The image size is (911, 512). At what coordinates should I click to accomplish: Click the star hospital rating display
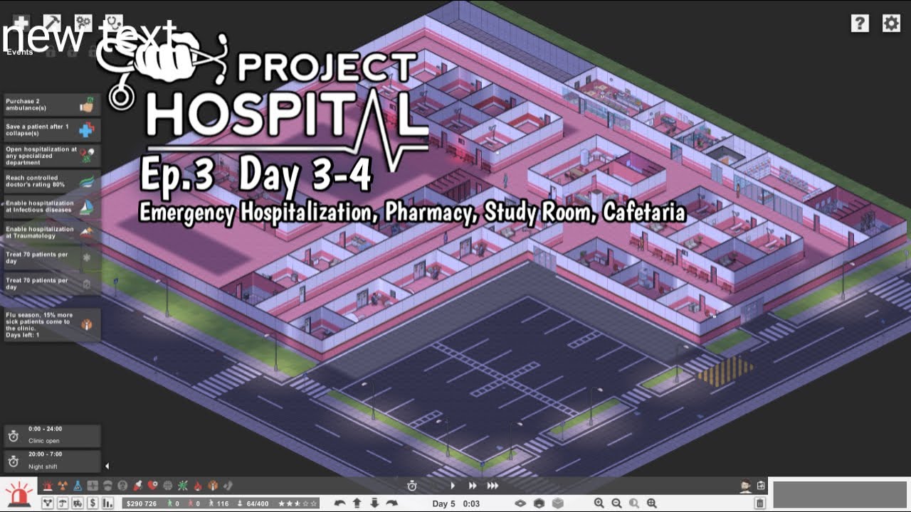point(297,503)
